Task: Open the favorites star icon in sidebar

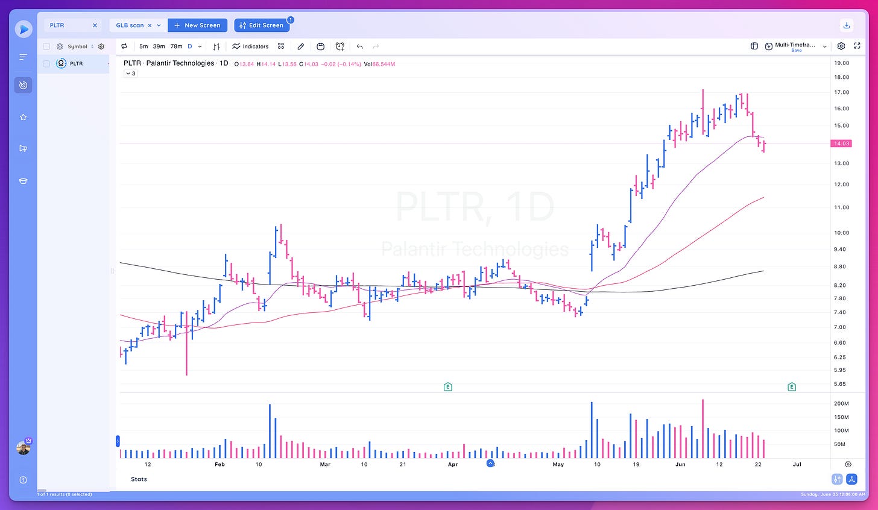Action: click(23, 117)
